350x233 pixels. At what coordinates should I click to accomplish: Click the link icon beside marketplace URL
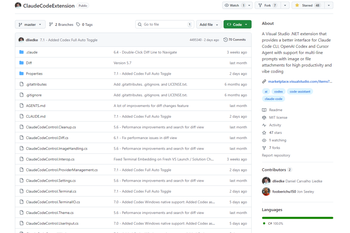[264, 81]
